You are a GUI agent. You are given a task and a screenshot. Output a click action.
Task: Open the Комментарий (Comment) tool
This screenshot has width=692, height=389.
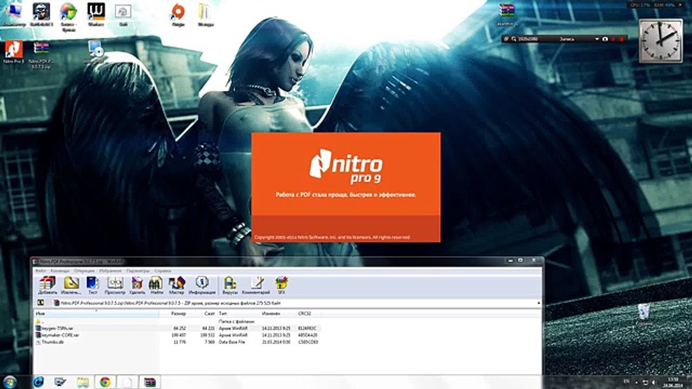tap(257, 285)
